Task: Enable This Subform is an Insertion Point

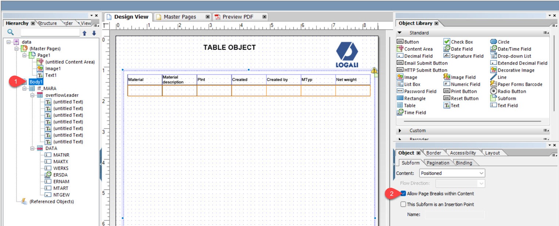Action: coord(403,204)
